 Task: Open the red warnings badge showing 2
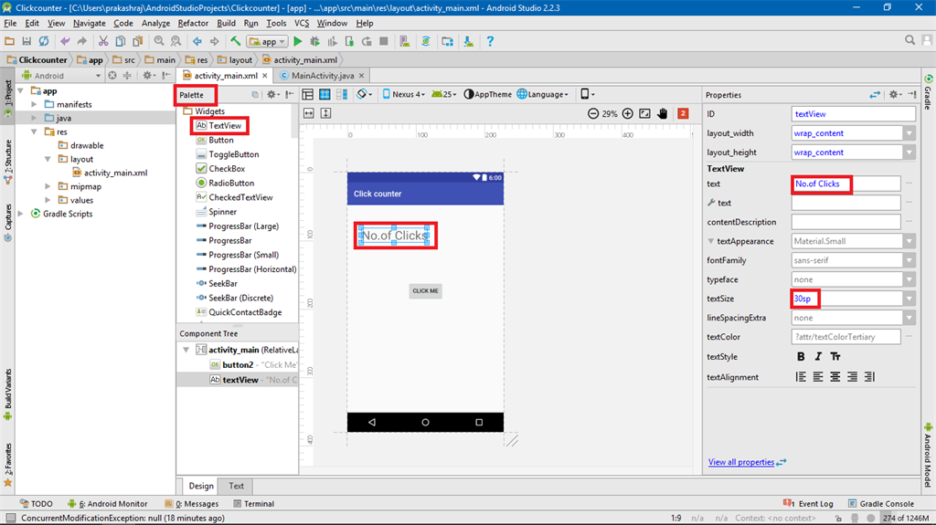tap(683, 113)
